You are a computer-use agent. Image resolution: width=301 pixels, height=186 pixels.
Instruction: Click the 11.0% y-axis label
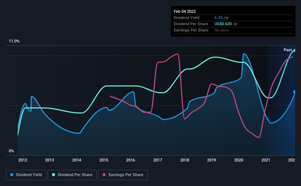[14, 41]
